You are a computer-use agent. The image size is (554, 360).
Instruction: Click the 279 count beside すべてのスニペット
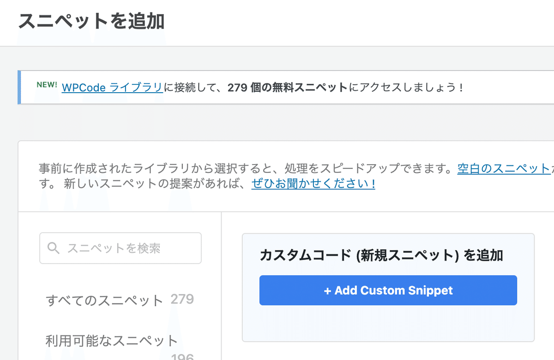click(x=182, y=300)
